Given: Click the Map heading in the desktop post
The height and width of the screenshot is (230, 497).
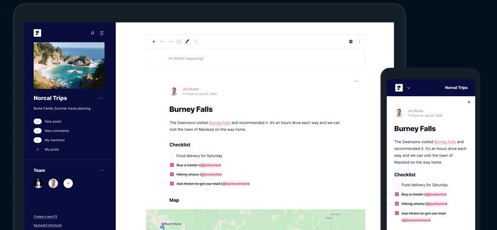Looking at the screenshot, I should (174, 200).
